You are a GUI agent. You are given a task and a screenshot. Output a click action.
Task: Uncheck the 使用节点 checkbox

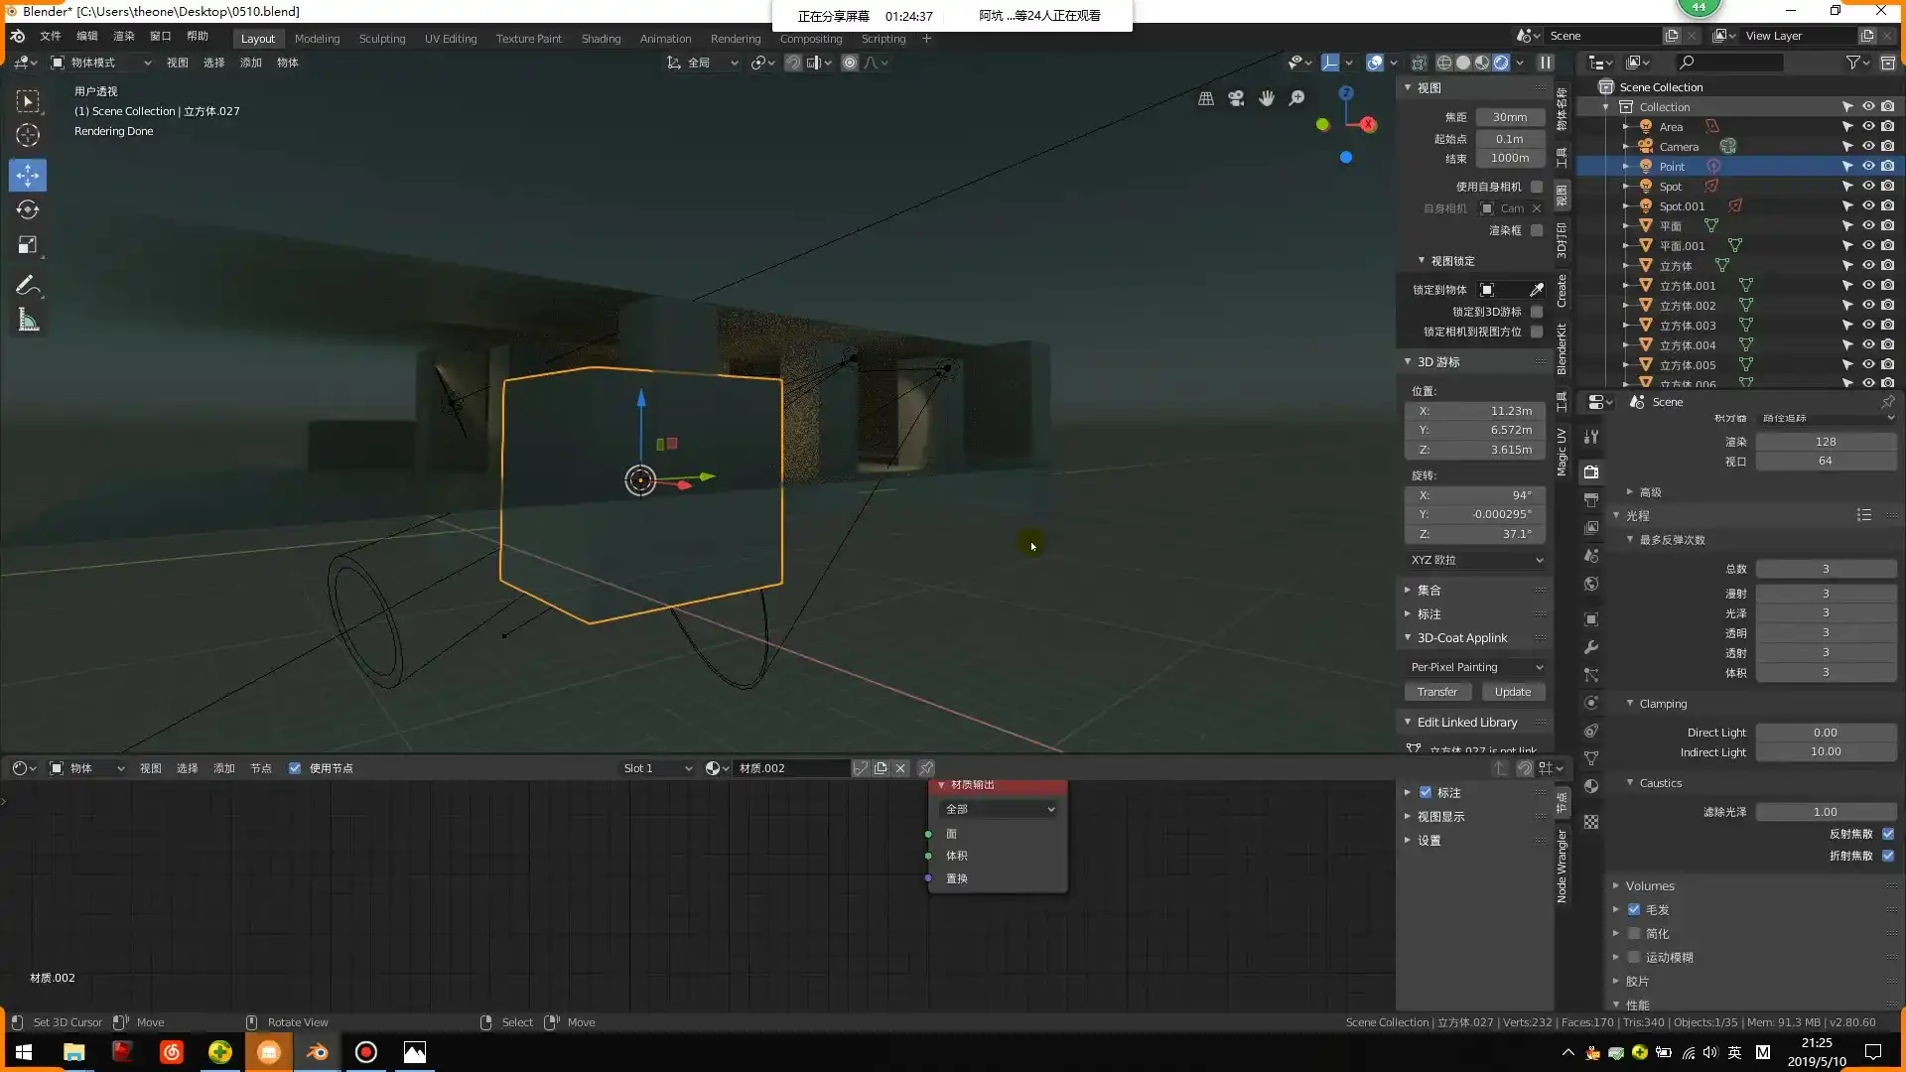click(295, 768)
